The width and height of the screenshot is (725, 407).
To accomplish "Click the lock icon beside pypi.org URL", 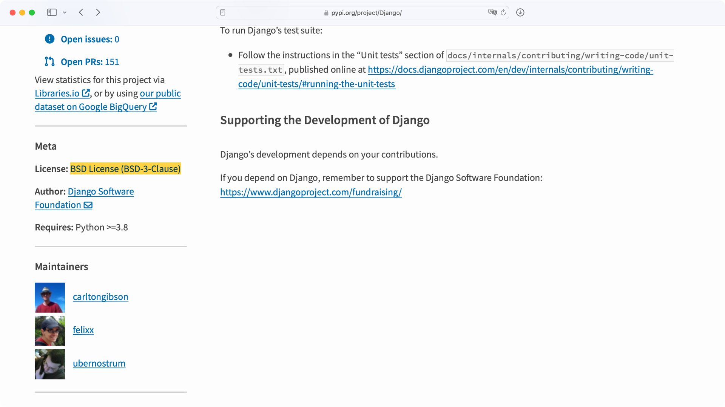I will coord(326,13).
